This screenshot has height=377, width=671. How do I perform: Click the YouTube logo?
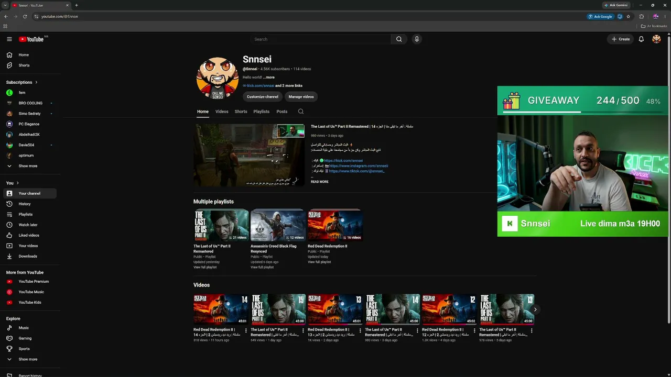click(x=31, y=39)
